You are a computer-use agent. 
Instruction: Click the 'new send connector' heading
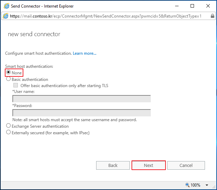click(x=34, y=34)
